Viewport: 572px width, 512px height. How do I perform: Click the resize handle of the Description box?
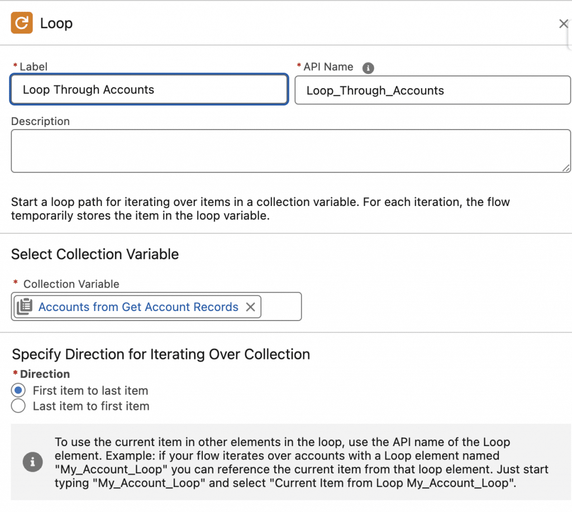click(x=566, y=168)
